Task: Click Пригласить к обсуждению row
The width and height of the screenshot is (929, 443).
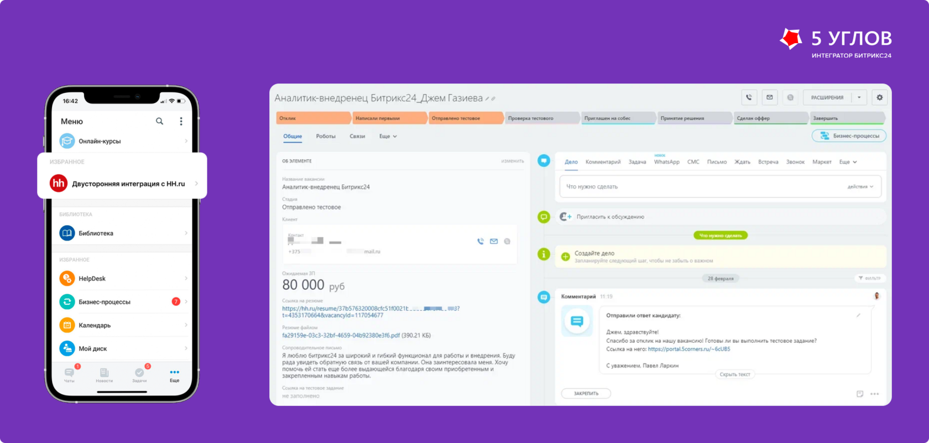Action: (x=721, y=217)
